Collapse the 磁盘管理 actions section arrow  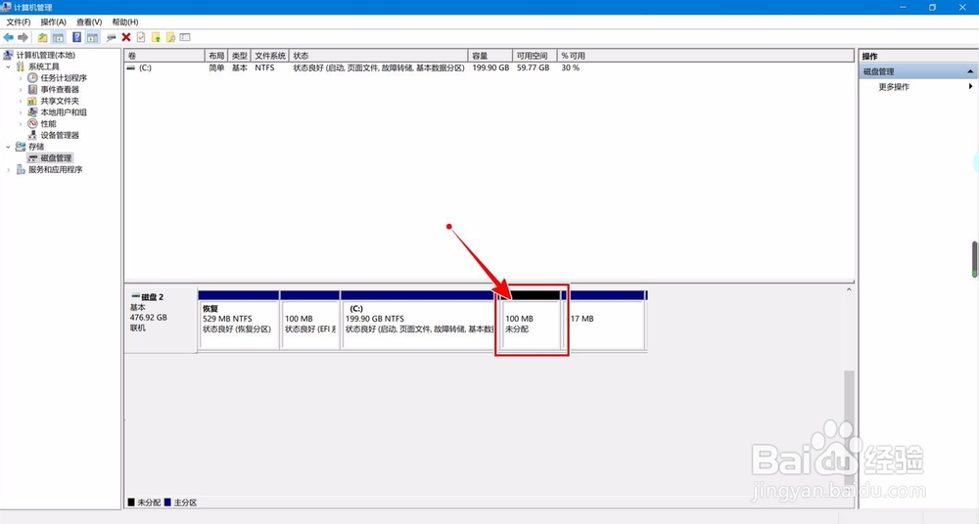[970, 71]
